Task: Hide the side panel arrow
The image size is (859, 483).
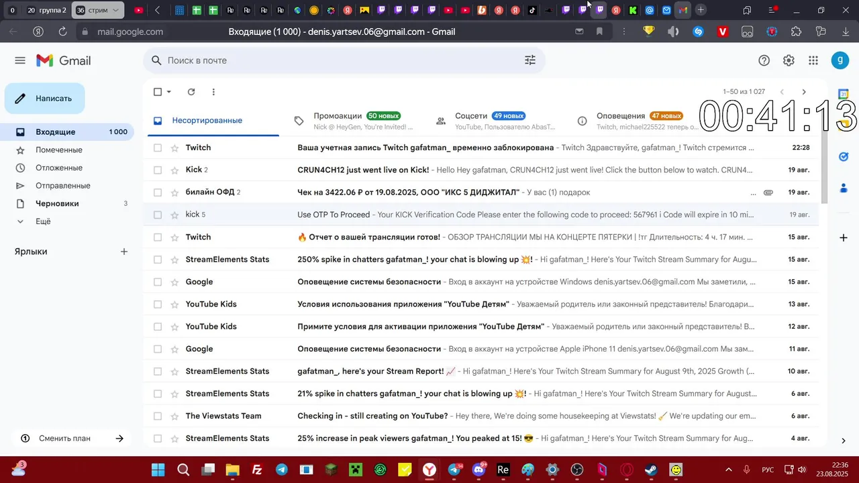Action: pos(844,441)
